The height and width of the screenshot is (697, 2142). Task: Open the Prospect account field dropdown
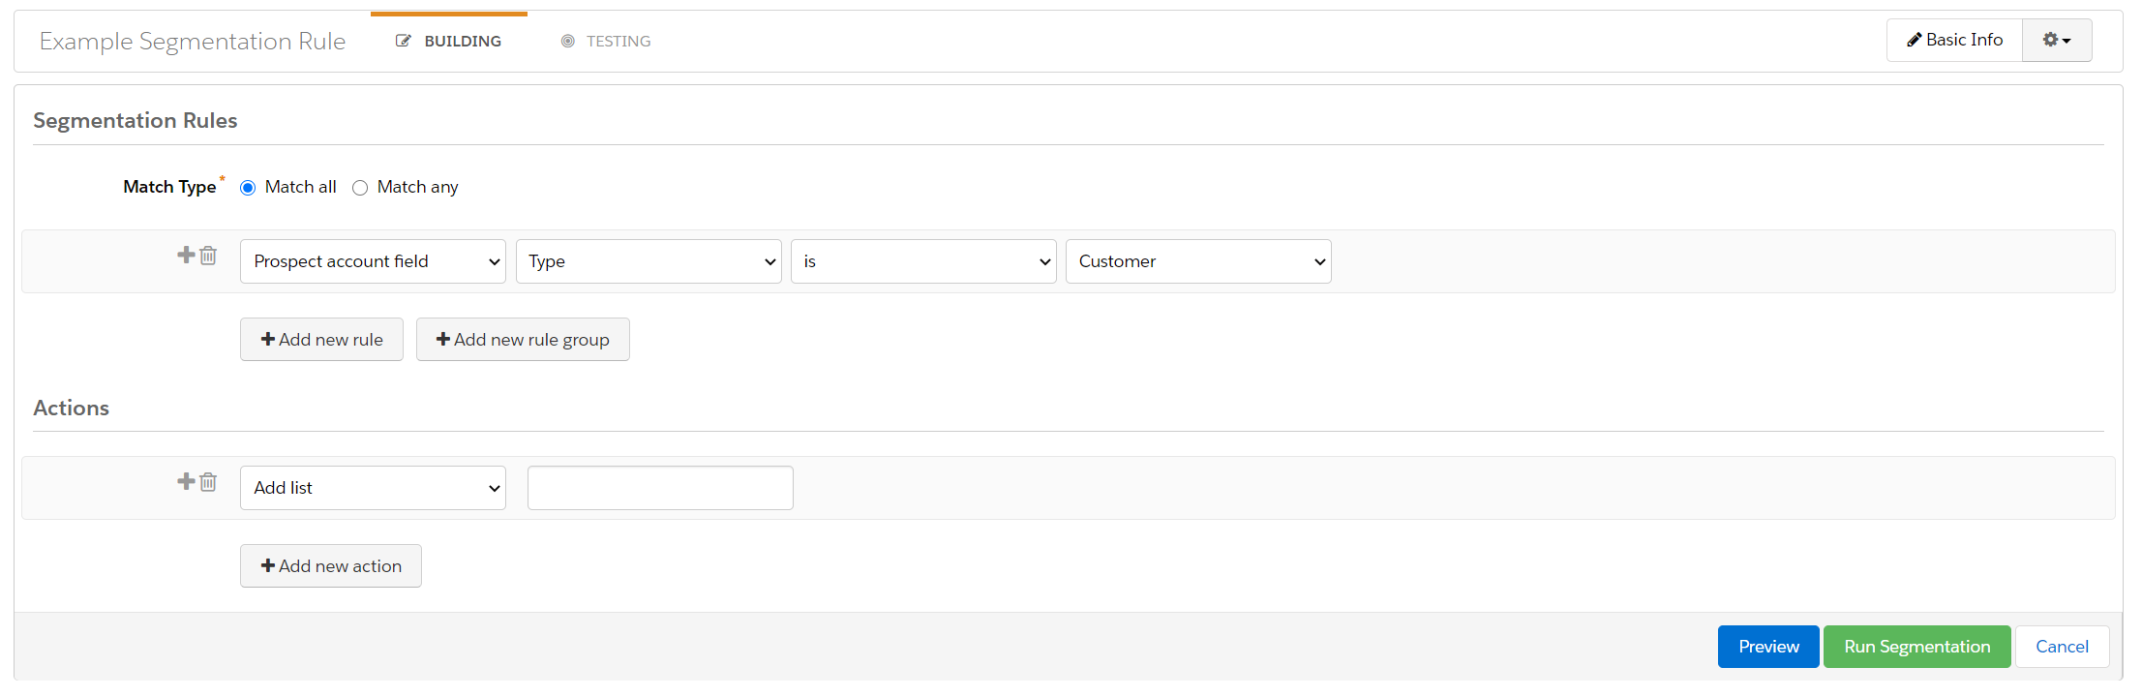coord(373,261)
